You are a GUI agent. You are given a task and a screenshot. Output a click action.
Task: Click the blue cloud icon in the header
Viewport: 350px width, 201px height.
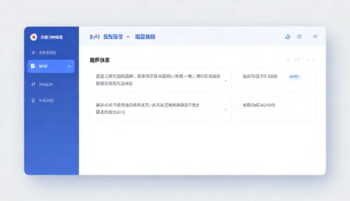click(x=288, y=37)
